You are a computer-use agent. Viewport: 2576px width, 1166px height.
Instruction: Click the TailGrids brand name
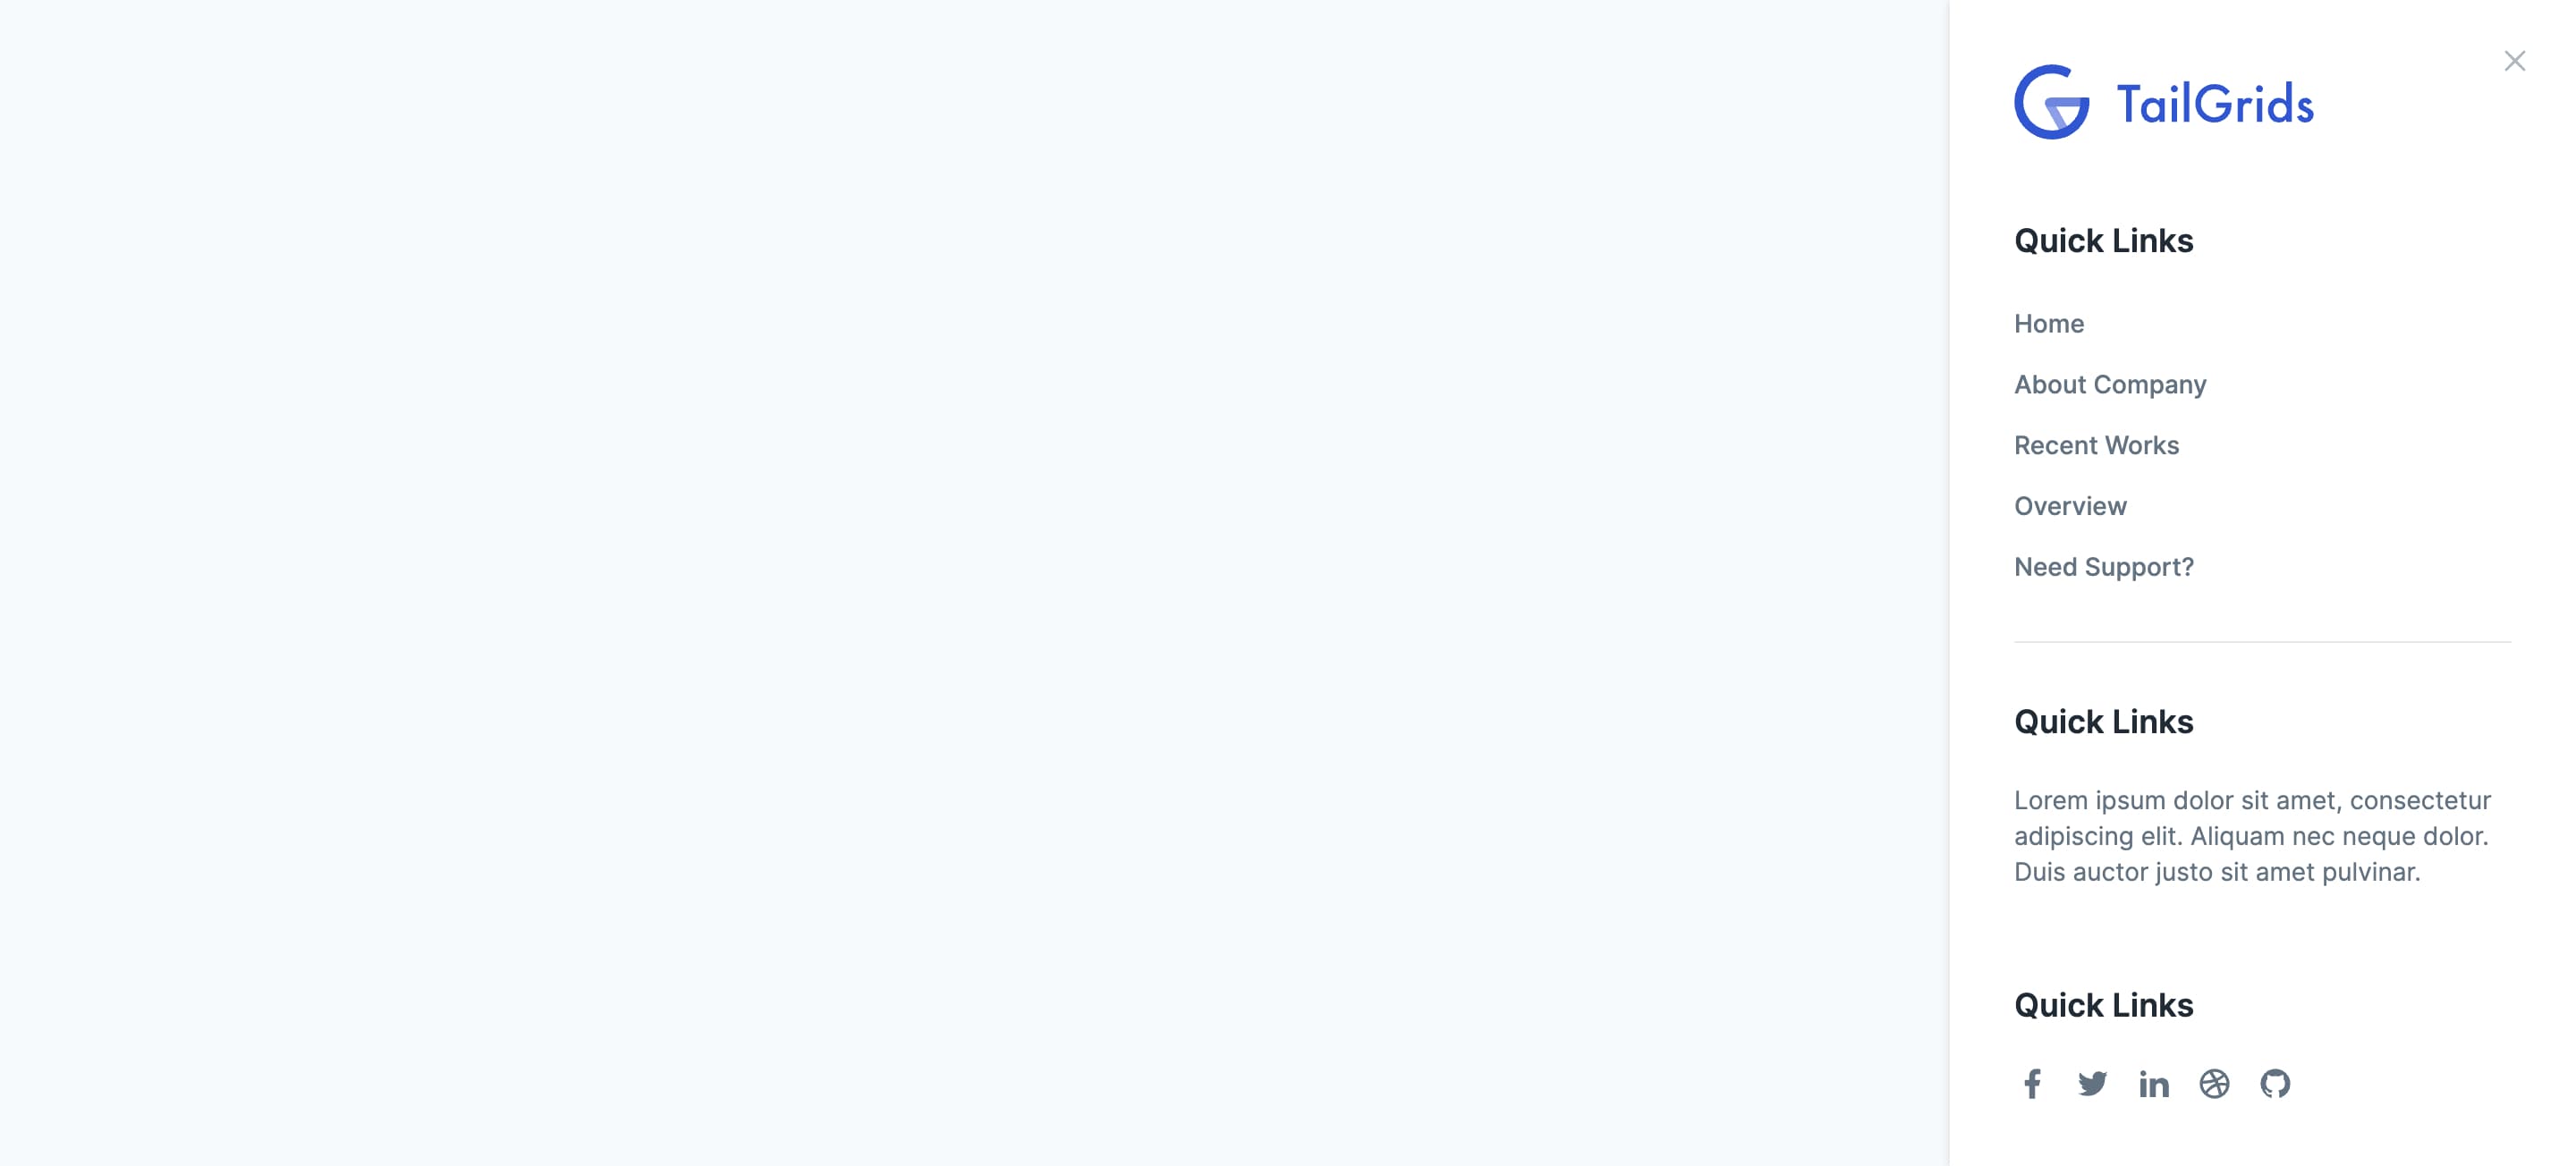2218,102
